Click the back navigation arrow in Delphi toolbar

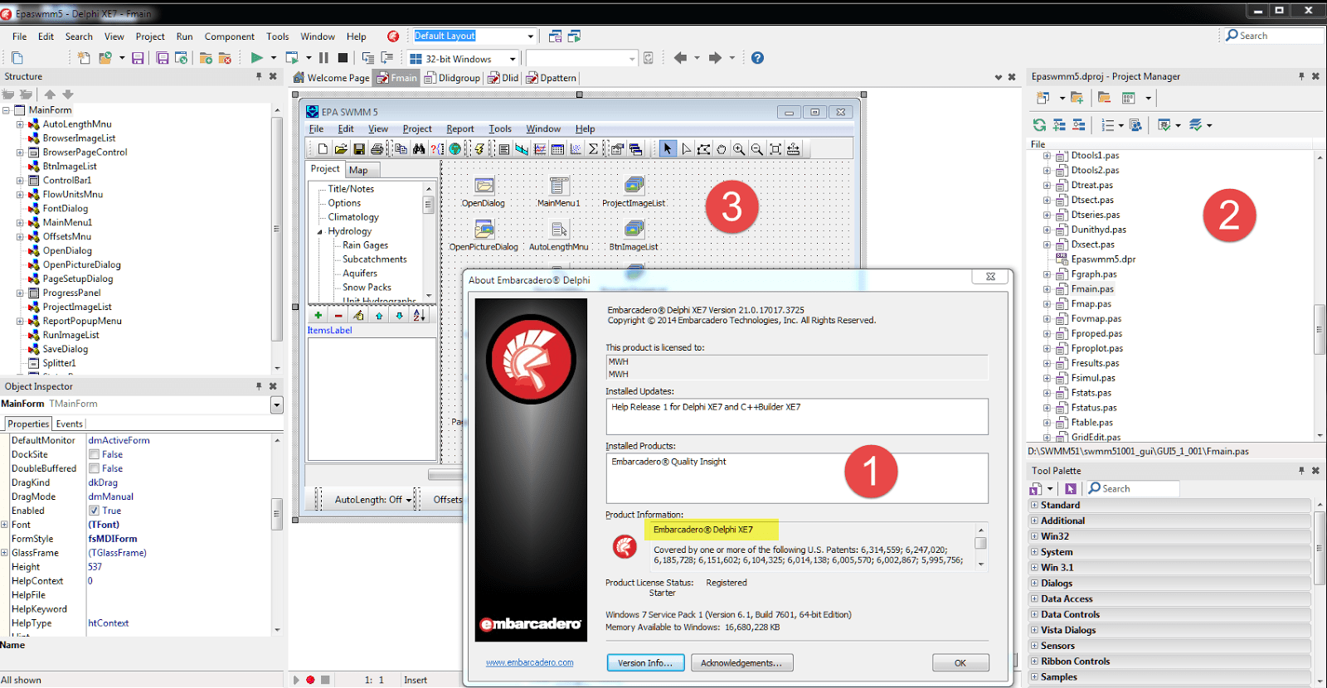coord(680,58)
